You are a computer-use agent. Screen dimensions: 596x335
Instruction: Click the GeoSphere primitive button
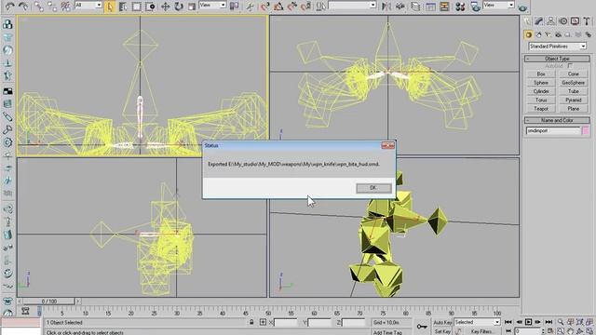(x=574, y=83)
